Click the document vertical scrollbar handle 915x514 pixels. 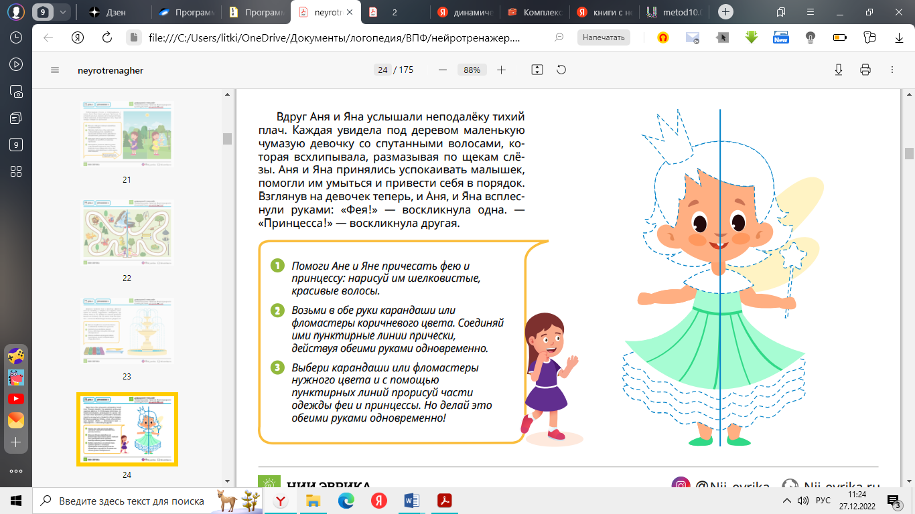[909, 153]
